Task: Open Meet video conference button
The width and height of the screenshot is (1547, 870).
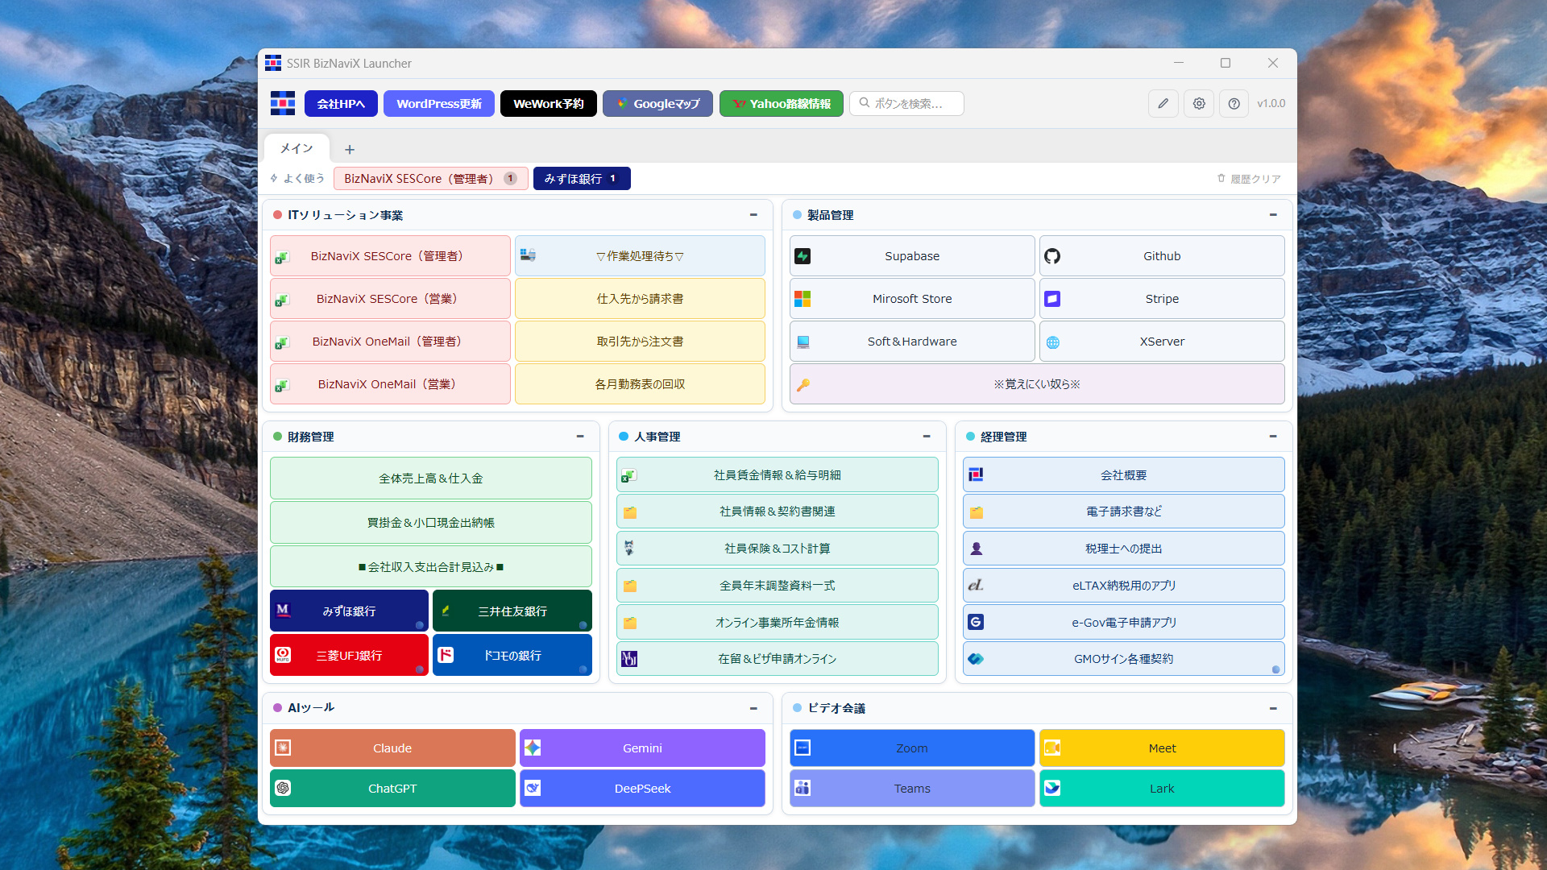Action: click(1162, 748)
